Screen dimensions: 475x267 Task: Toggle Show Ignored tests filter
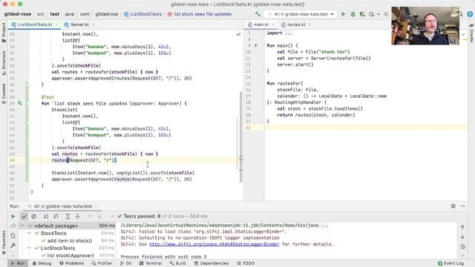(33, 217)
